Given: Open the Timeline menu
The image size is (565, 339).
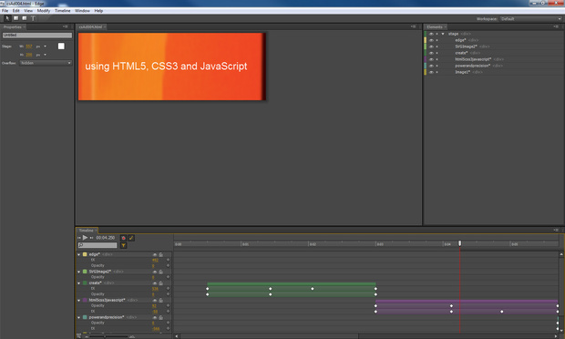Looking at the screenshot, I should pos(63,11).
